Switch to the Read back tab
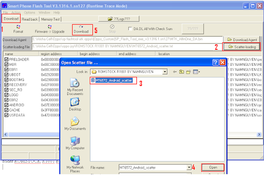 click(x=30, y=19)
